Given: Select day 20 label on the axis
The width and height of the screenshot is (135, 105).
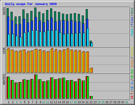Looking at the screenshot, I should click(83, 102).
